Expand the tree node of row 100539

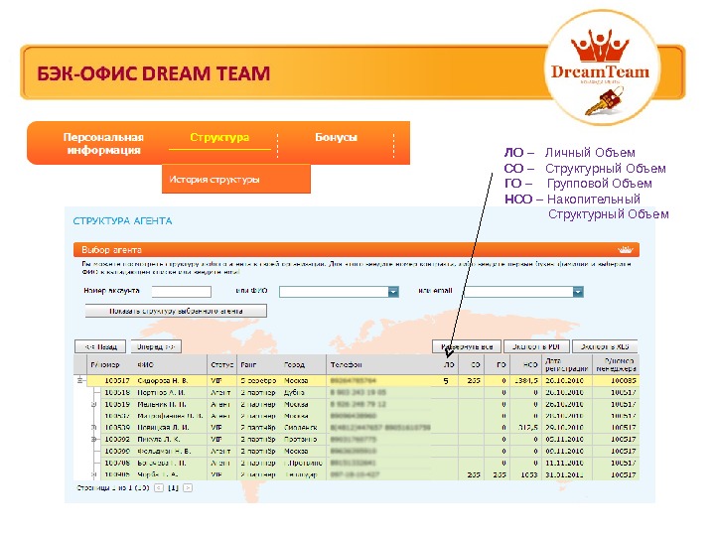tap(94, 428)
